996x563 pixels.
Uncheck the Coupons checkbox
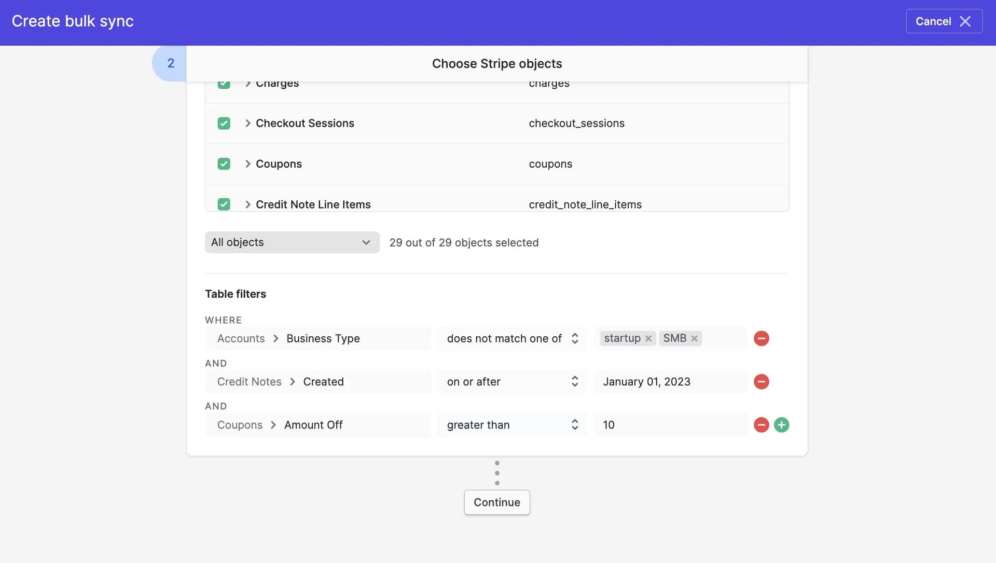coord(224,164)
